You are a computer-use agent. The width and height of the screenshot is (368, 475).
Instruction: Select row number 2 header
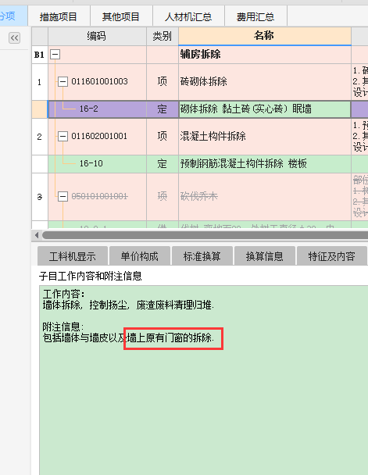(40, 137)
